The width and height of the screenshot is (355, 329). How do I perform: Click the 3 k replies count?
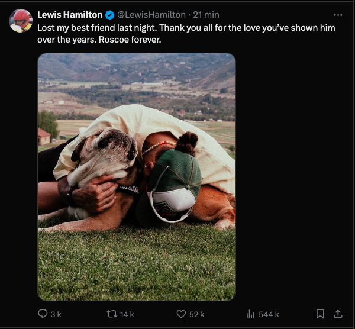[56, 314]
